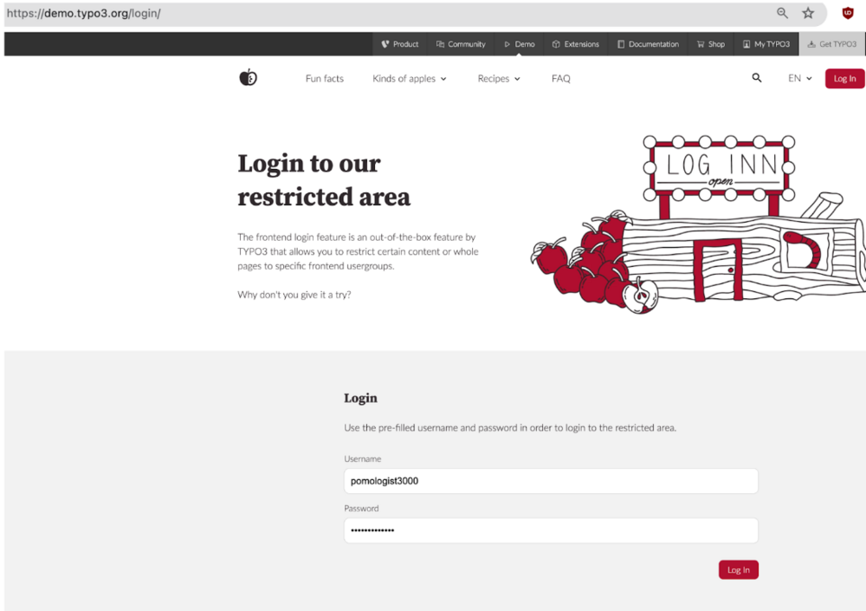Go to FAQ page
The height and width of the screenshot is (611, 866).
click(560, 79)
